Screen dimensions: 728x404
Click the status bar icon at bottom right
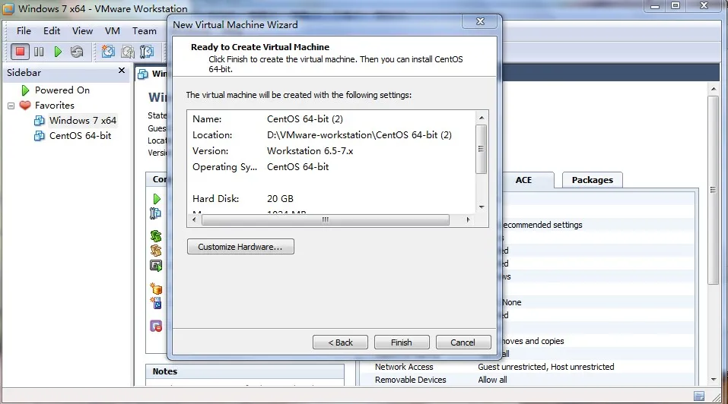tap(699, 396)
